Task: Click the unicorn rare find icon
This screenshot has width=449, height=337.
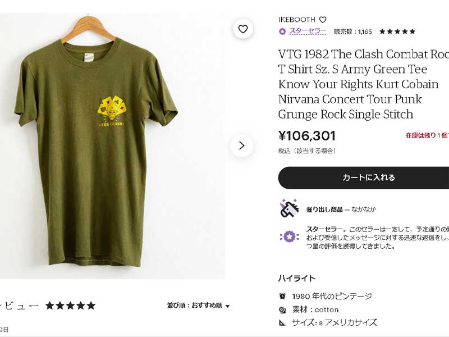Action: (x=289, y=208)
